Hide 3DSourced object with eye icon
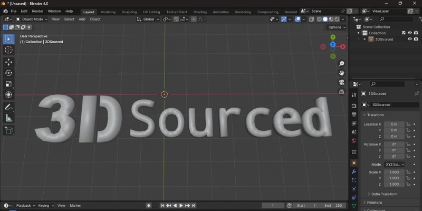The width and height of the screenshot is (422, 211). click(410, 39)
